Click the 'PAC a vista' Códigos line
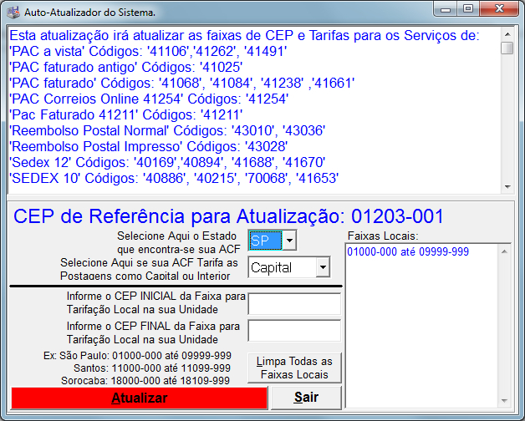The height and width of the screenshot is (421, 525). 148,51
